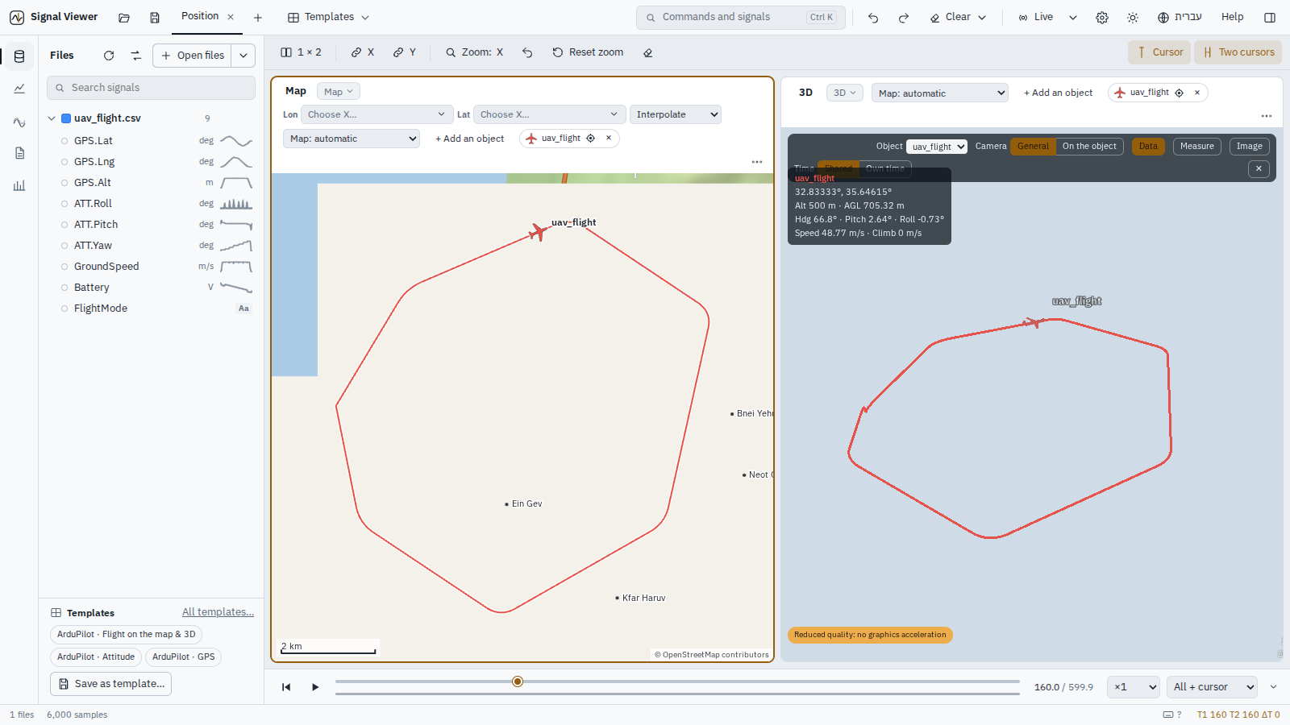Screen dimensions: 1290x725
Task: Open the Lon Choose X dropdown
Action: (x=376, y=114)
